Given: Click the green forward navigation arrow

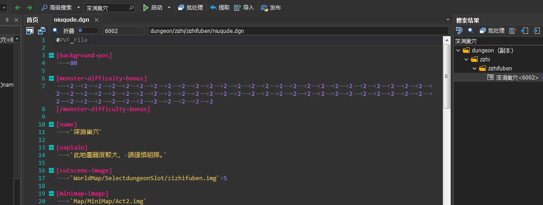Looking at the screenshot, I should pos(29,8).
